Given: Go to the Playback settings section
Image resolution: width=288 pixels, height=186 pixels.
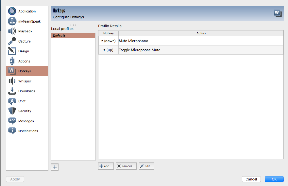Looking at the screenshot, I should [x=27, y=31].
